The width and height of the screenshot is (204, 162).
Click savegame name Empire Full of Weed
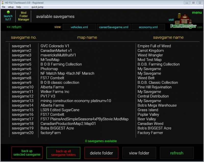pyautogui.click(x=154, y=46)
